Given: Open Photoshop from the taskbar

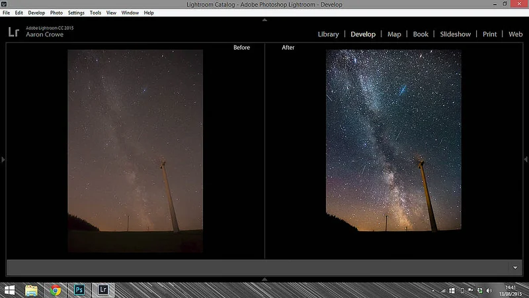Looking at the screenshot, I should [x=79, y=290].
